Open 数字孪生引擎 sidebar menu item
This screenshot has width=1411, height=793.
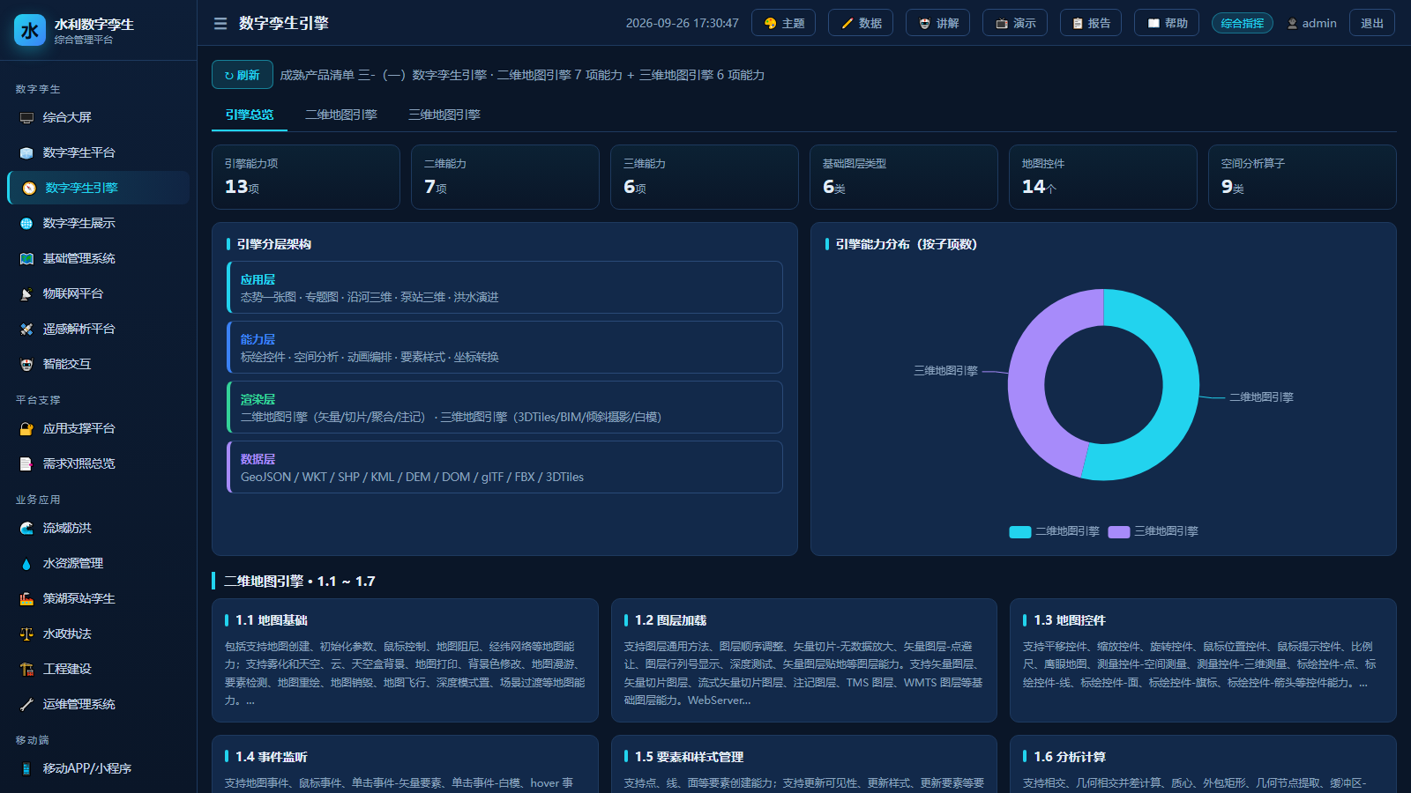pyautogui.click(x=99, y=188)
